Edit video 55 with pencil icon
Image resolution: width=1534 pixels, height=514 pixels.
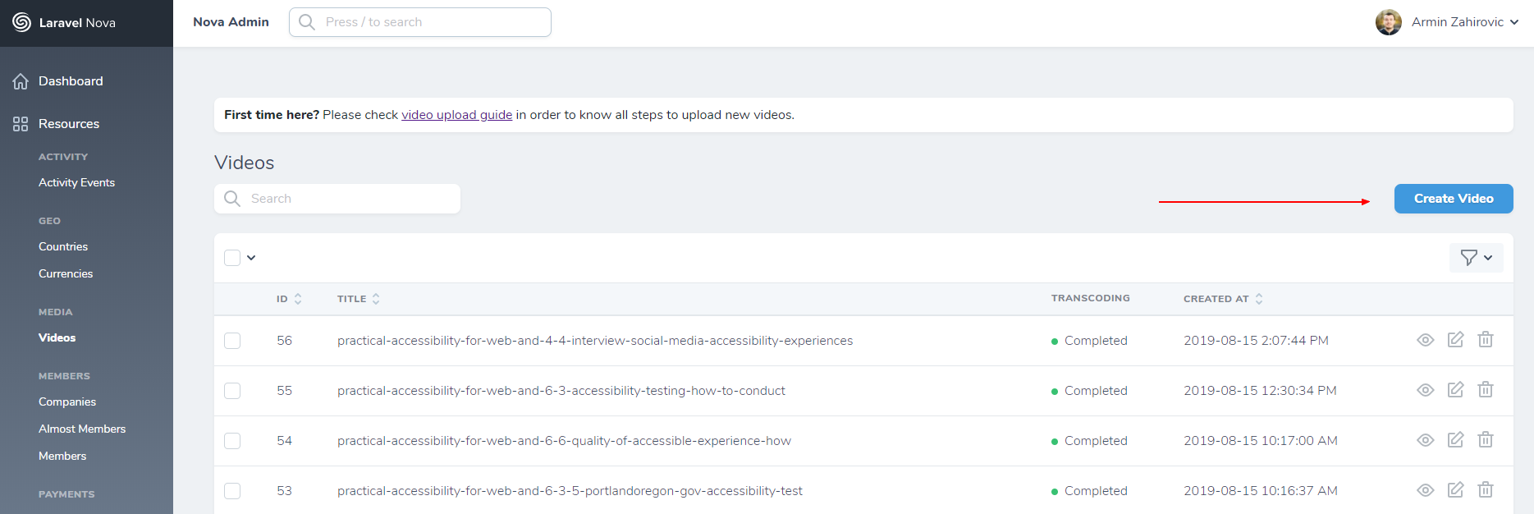pyautogui.click(x=1455, y=390)
